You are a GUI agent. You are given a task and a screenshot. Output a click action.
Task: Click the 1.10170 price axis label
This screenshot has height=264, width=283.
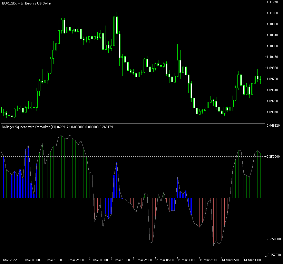pos(273,57)
